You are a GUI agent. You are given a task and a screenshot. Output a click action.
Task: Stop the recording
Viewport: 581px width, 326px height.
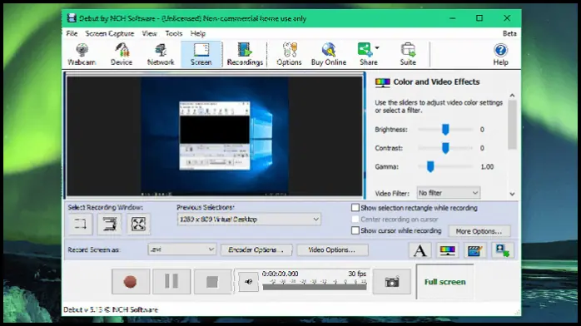click(x=212, y=282)
